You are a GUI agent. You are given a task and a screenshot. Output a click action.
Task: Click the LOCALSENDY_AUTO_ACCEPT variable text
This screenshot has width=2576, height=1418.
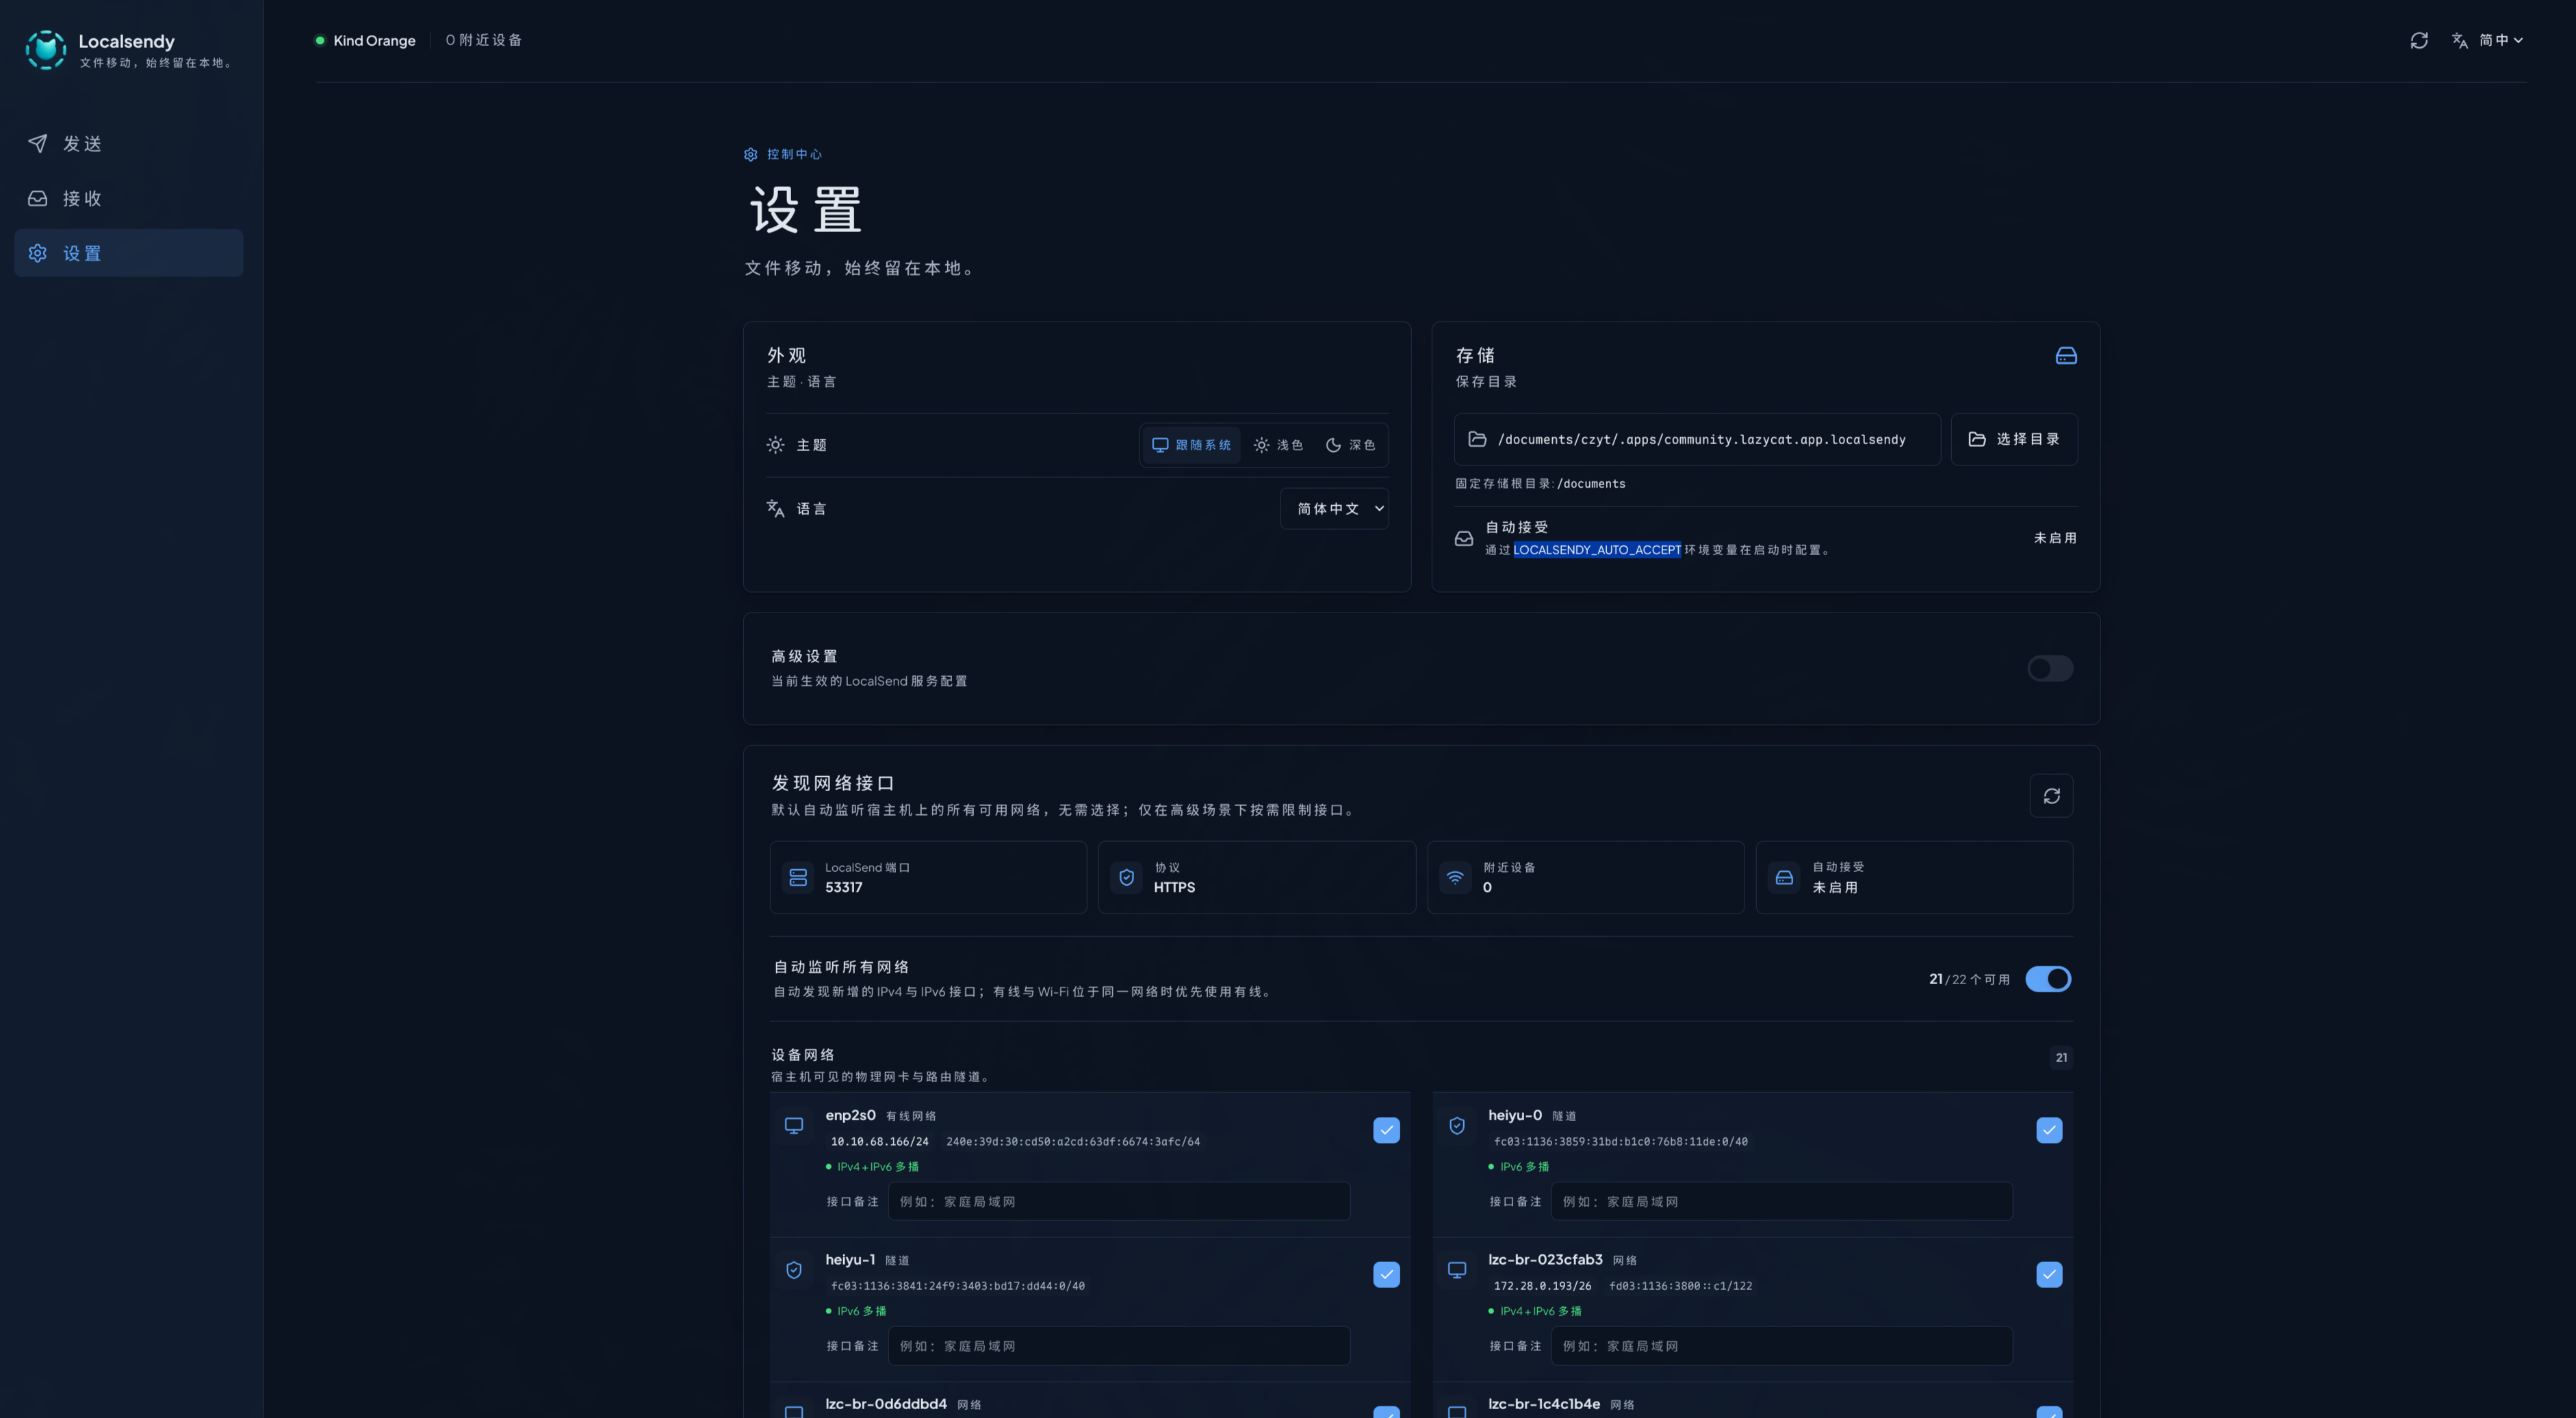[1597, 550]
